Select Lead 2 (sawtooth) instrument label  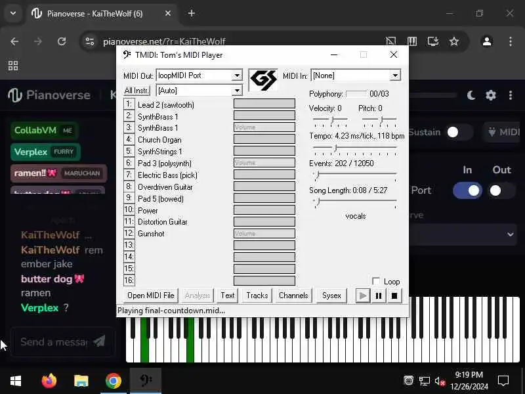click(166, 105)
